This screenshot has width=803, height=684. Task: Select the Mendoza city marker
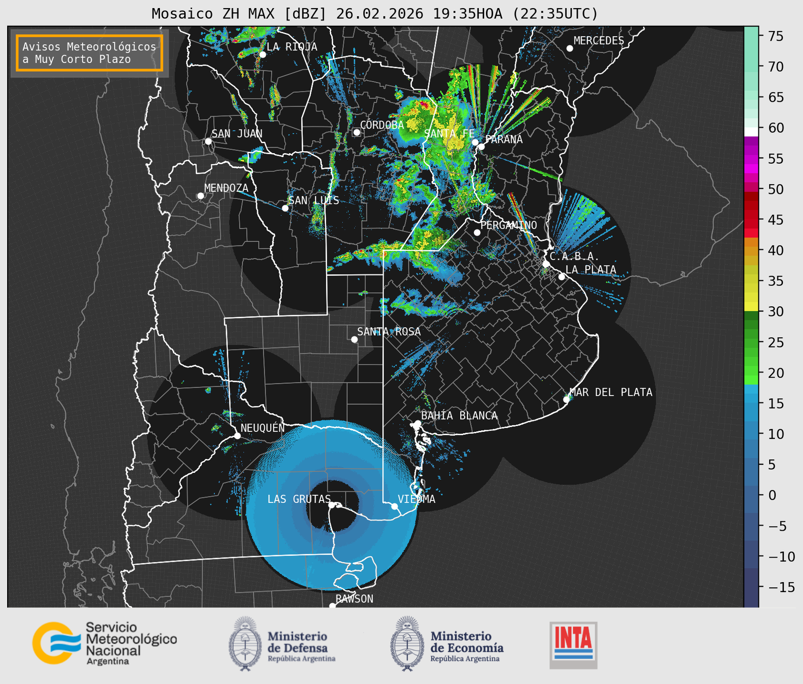click(x=200, y=196)
